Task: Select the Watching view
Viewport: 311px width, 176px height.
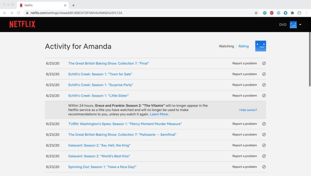Action: 226,46
